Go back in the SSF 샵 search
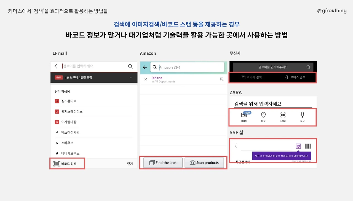353x201 pixels. click(236, 146)
